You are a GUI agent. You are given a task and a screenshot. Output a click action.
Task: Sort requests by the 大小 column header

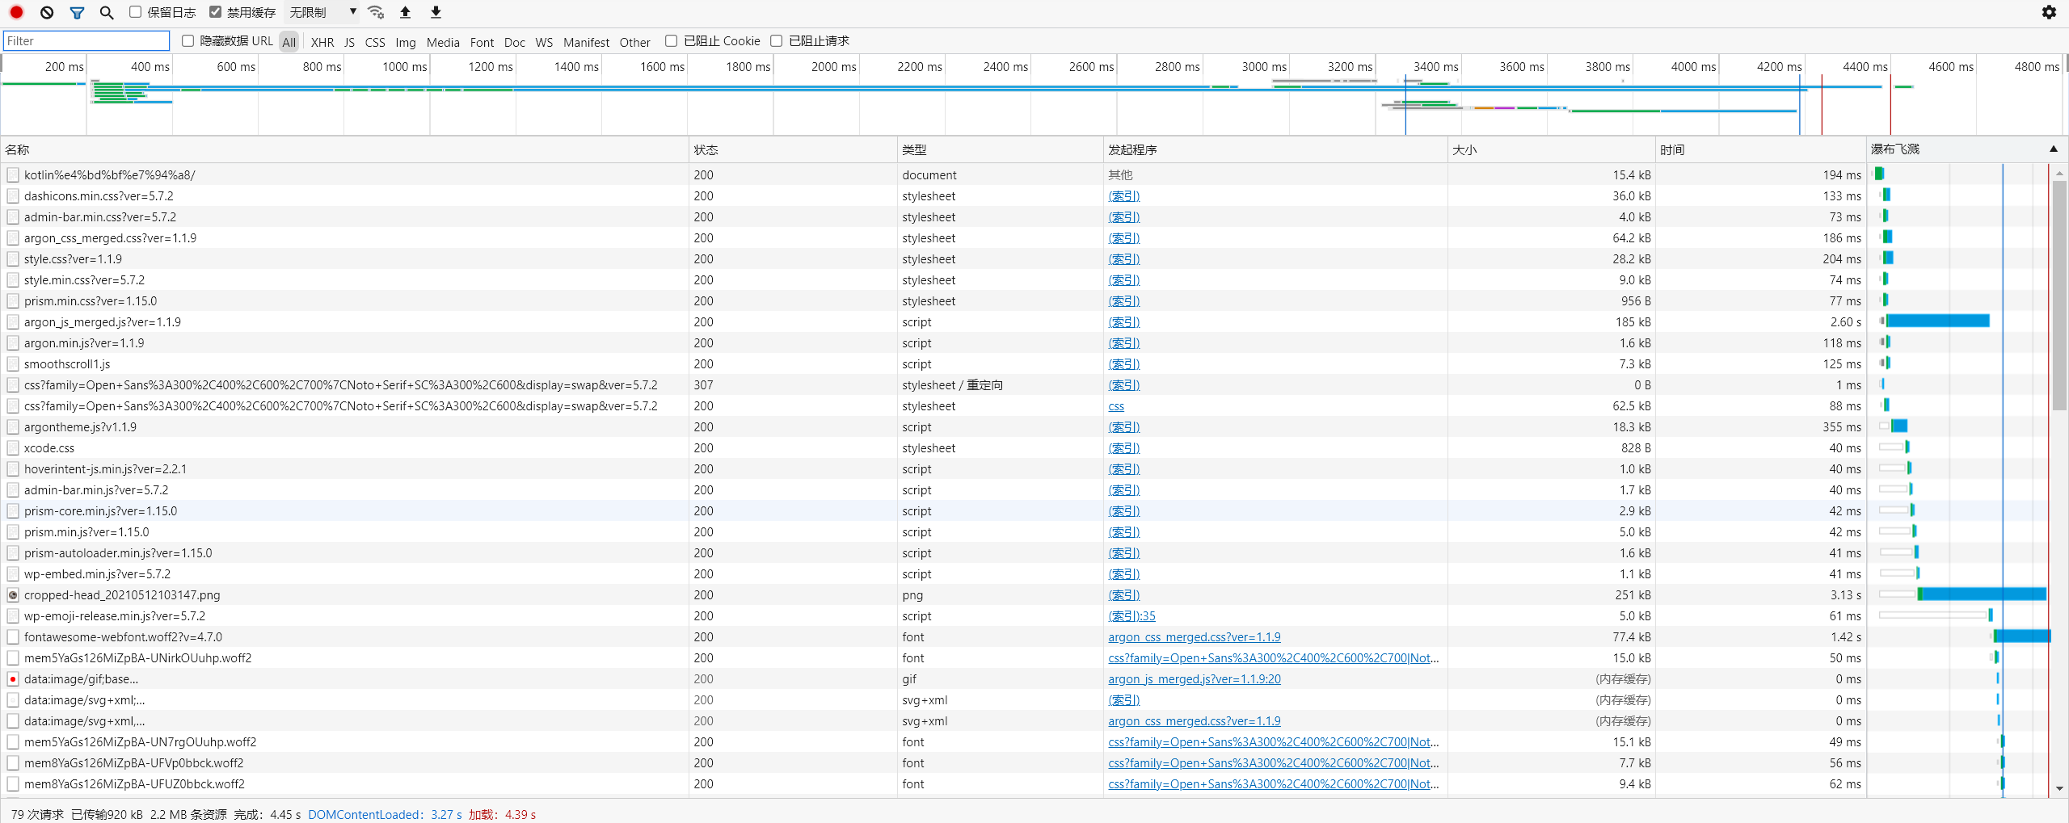pos(1463,149)
